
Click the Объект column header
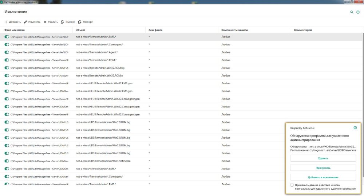80,30
